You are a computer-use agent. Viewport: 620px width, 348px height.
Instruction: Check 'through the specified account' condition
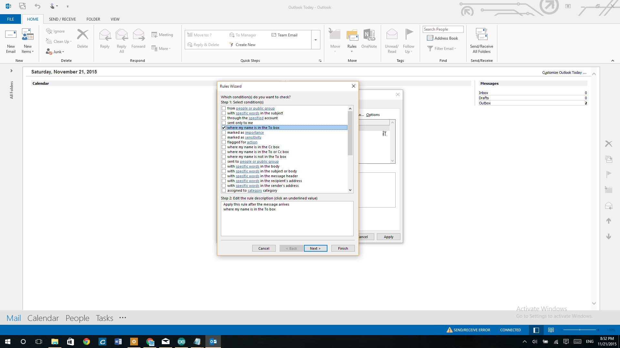coord(224,118)
